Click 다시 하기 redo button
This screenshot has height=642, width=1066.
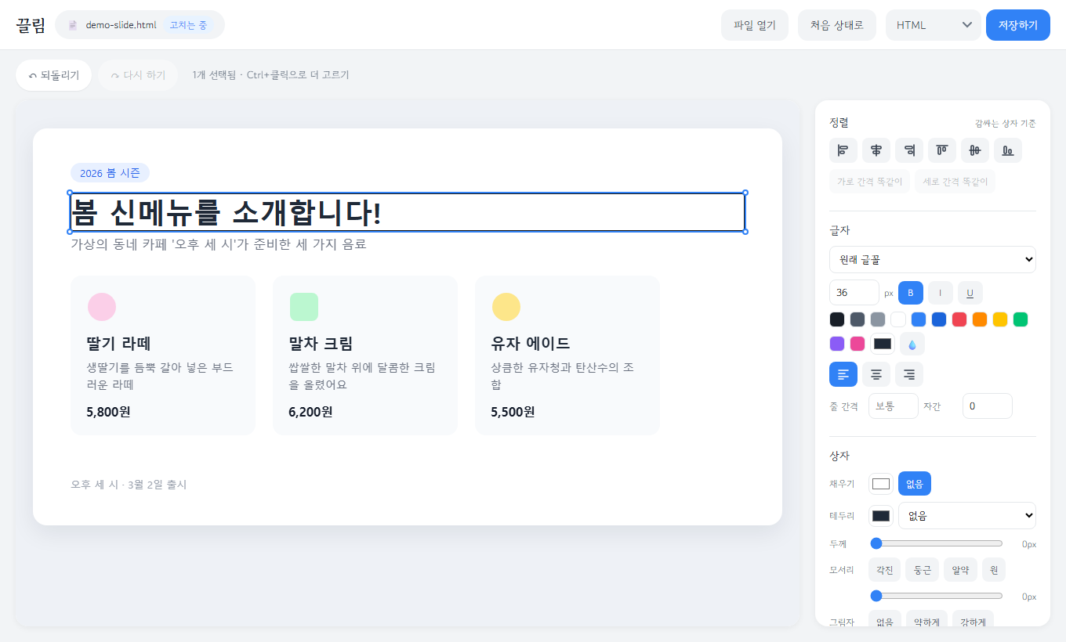click(138, 75)
